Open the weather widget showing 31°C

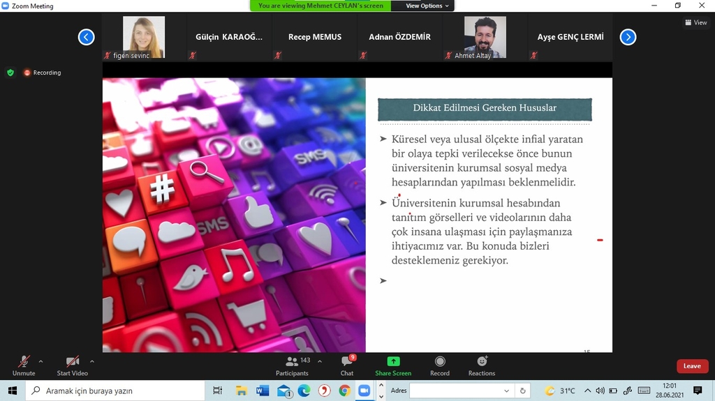click(x=561, y=391)
